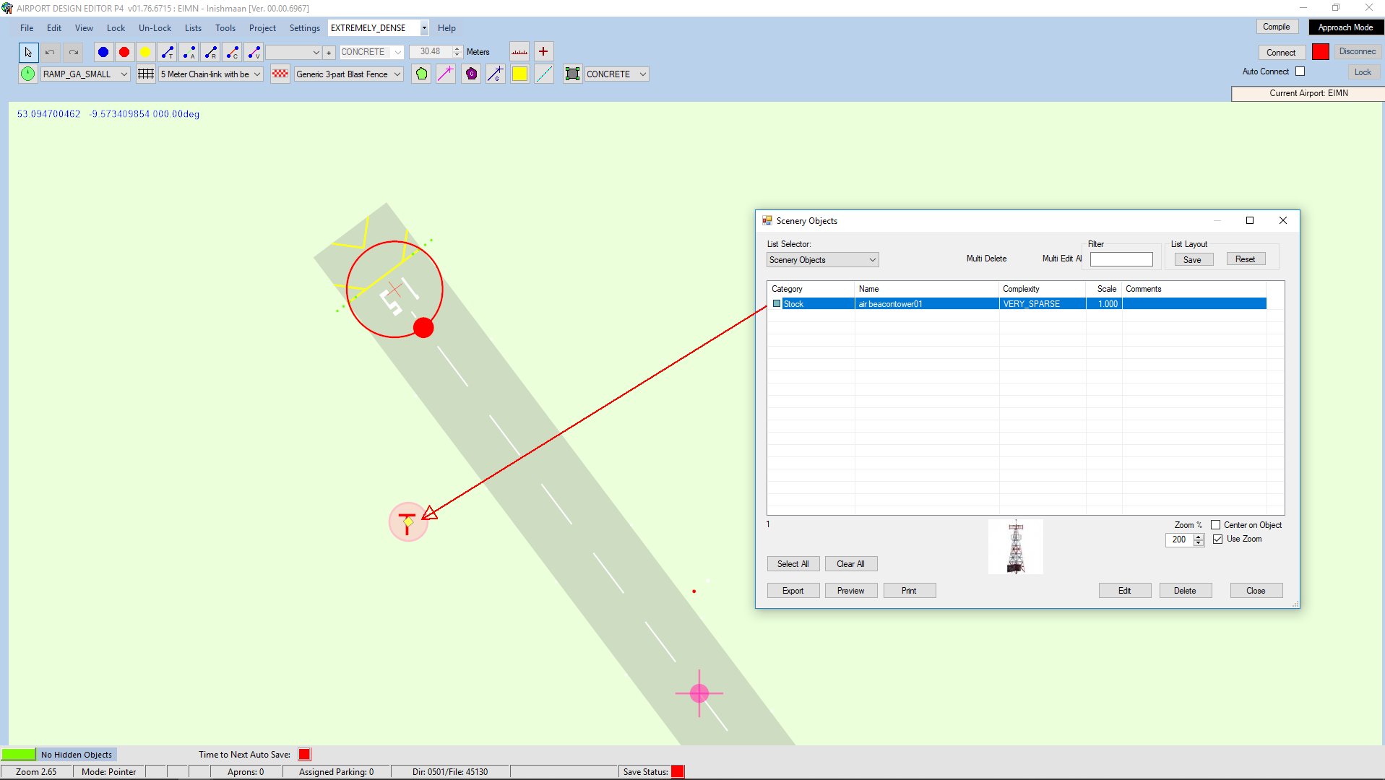Toggle the Auto Connect checkbox
Viewport: 1385px width, 780px height.
pos(1300,71)
